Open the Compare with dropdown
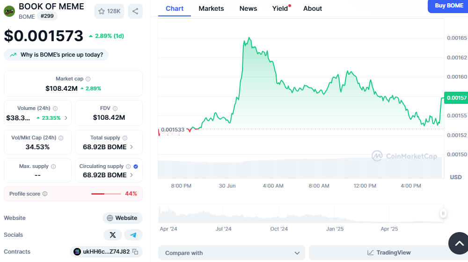Screen dimensions: 468x262 232,253
